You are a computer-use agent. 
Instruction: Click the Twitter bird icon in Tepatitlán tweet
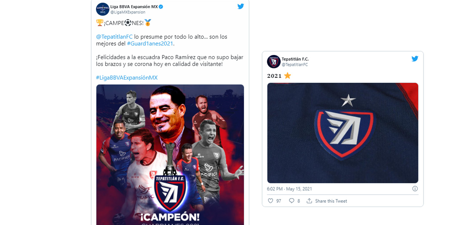(x=415, y=59)
